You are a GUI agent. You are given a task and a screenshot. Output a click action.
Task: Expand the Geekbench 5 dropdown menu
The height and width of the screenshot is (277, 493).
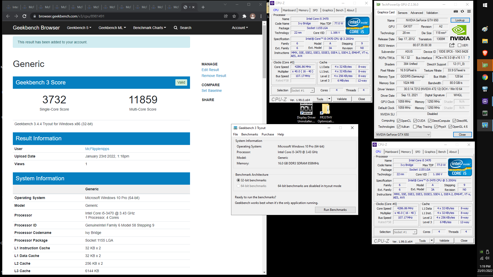point(79,28)
